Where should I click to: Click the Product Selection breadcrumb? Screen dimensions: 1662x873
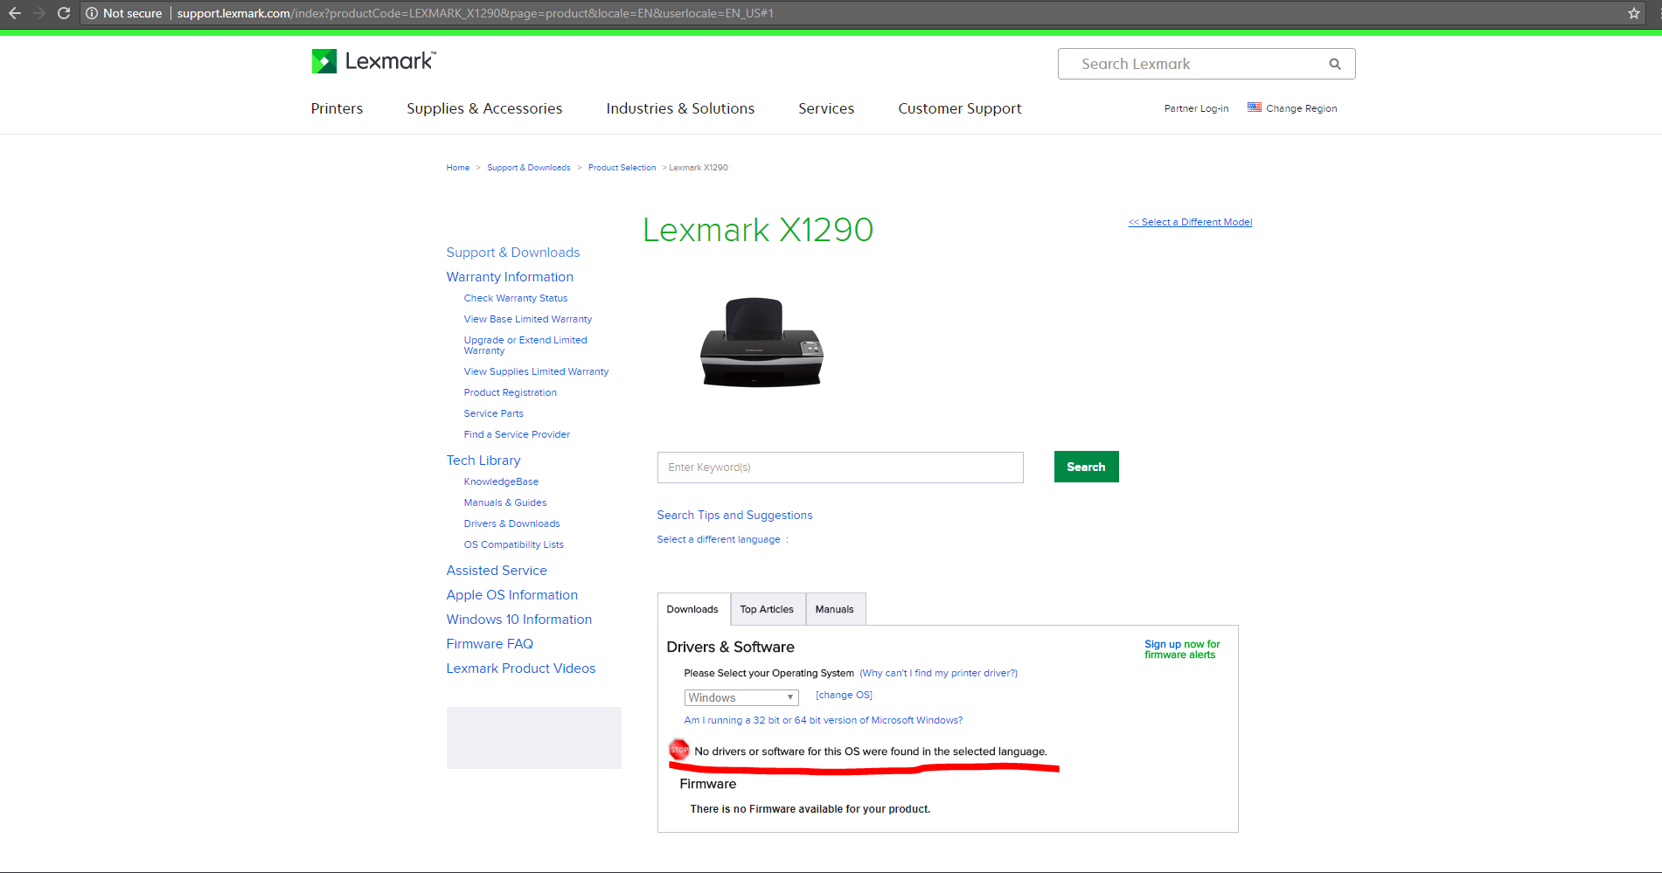(x=622, y=168)
